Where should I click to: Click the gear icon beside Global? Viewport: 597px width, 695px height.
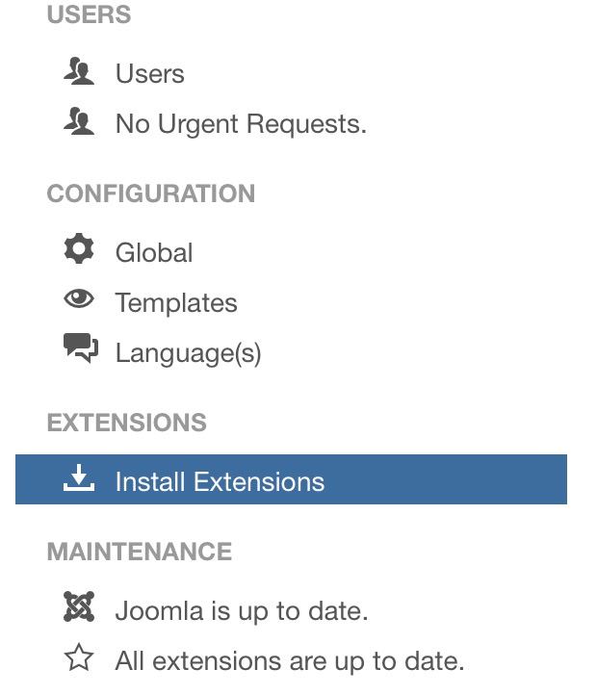click(79, 251)
